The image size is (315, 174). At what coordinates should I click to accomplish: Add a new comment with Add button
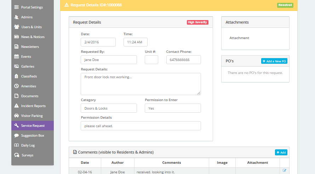[x=281, y=153]
